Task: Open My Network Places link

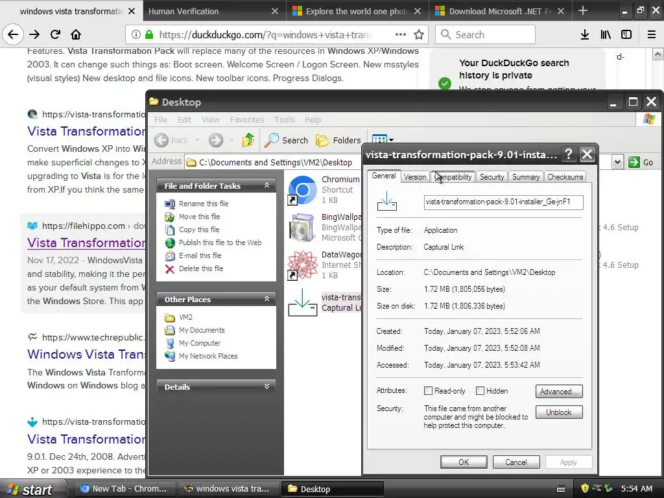Action: [x=207, y=356]
